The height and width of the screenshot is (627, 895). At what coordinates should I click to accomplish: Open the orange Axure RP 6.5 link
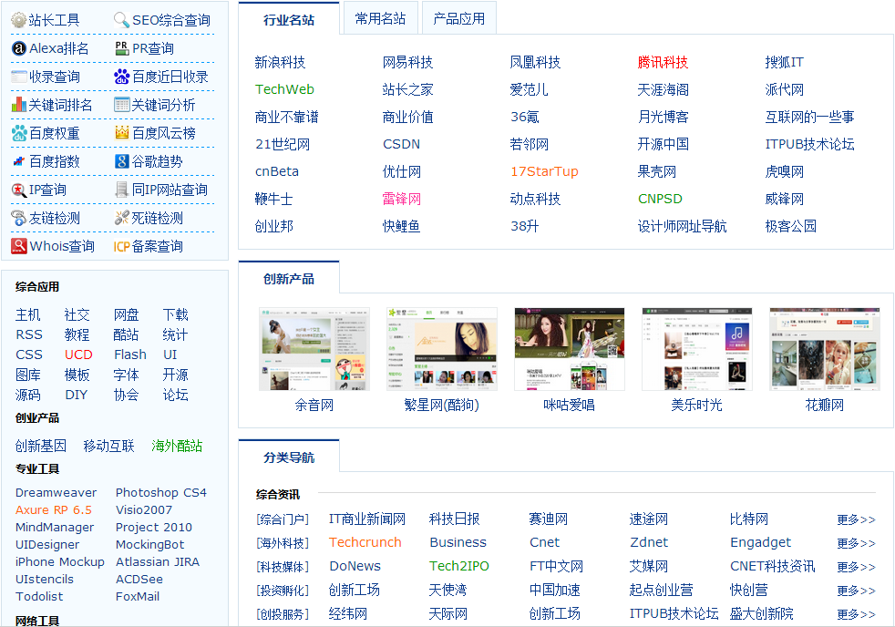tap(54, 510)
